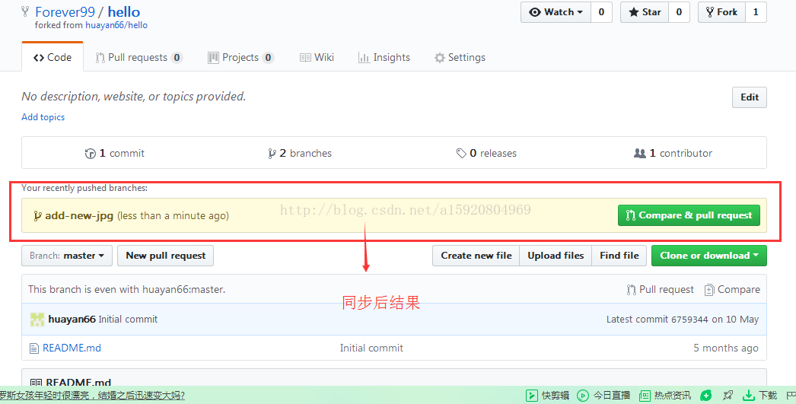Open the hello repository name link

coord(123,12)
